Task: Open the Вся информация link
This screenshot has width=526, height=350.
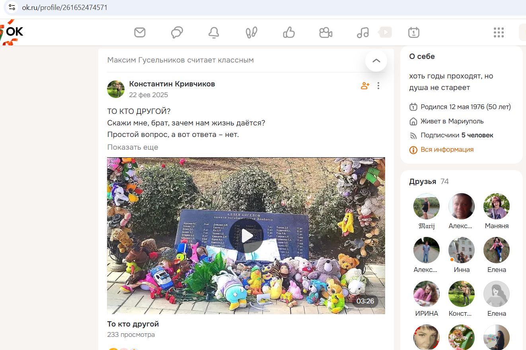Action: [447, 150]
